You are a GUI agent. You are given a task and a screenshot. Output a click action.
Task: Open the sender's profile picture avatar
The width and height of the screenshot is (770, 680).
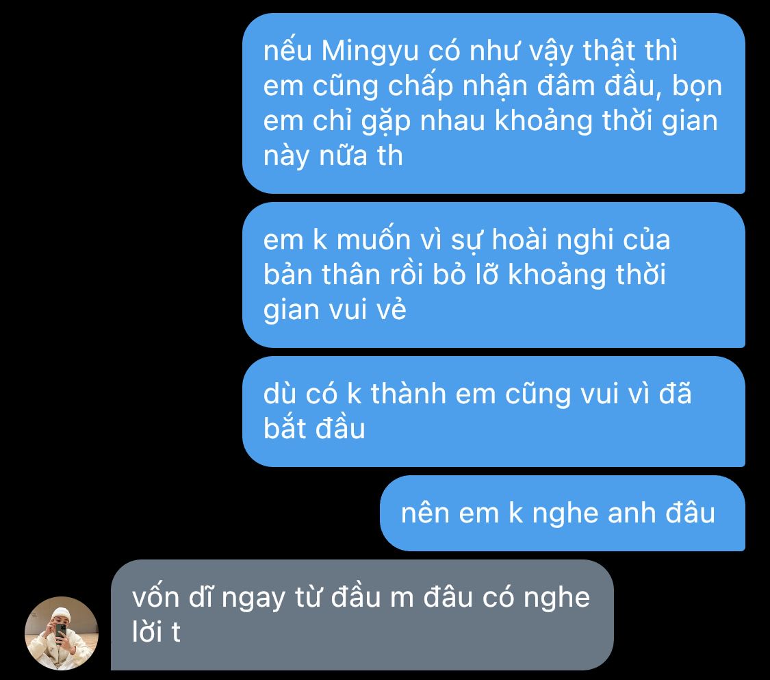click(62, 633)
